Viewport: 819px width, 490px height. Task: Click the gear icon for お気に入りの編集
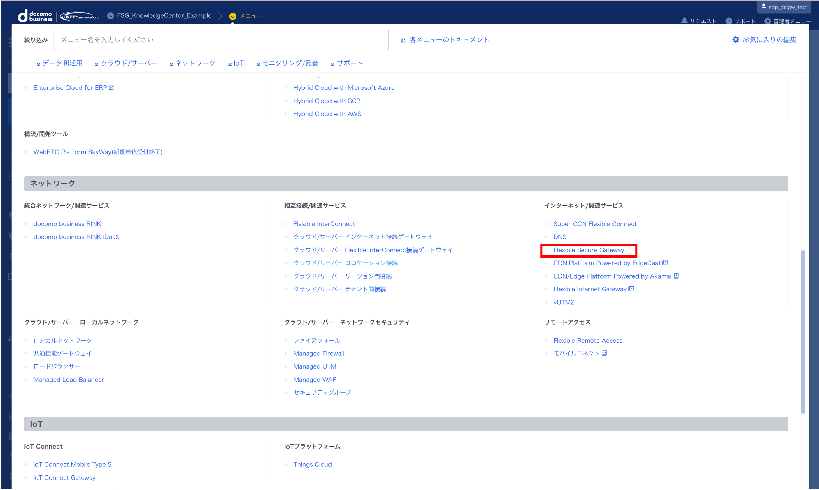735,40
